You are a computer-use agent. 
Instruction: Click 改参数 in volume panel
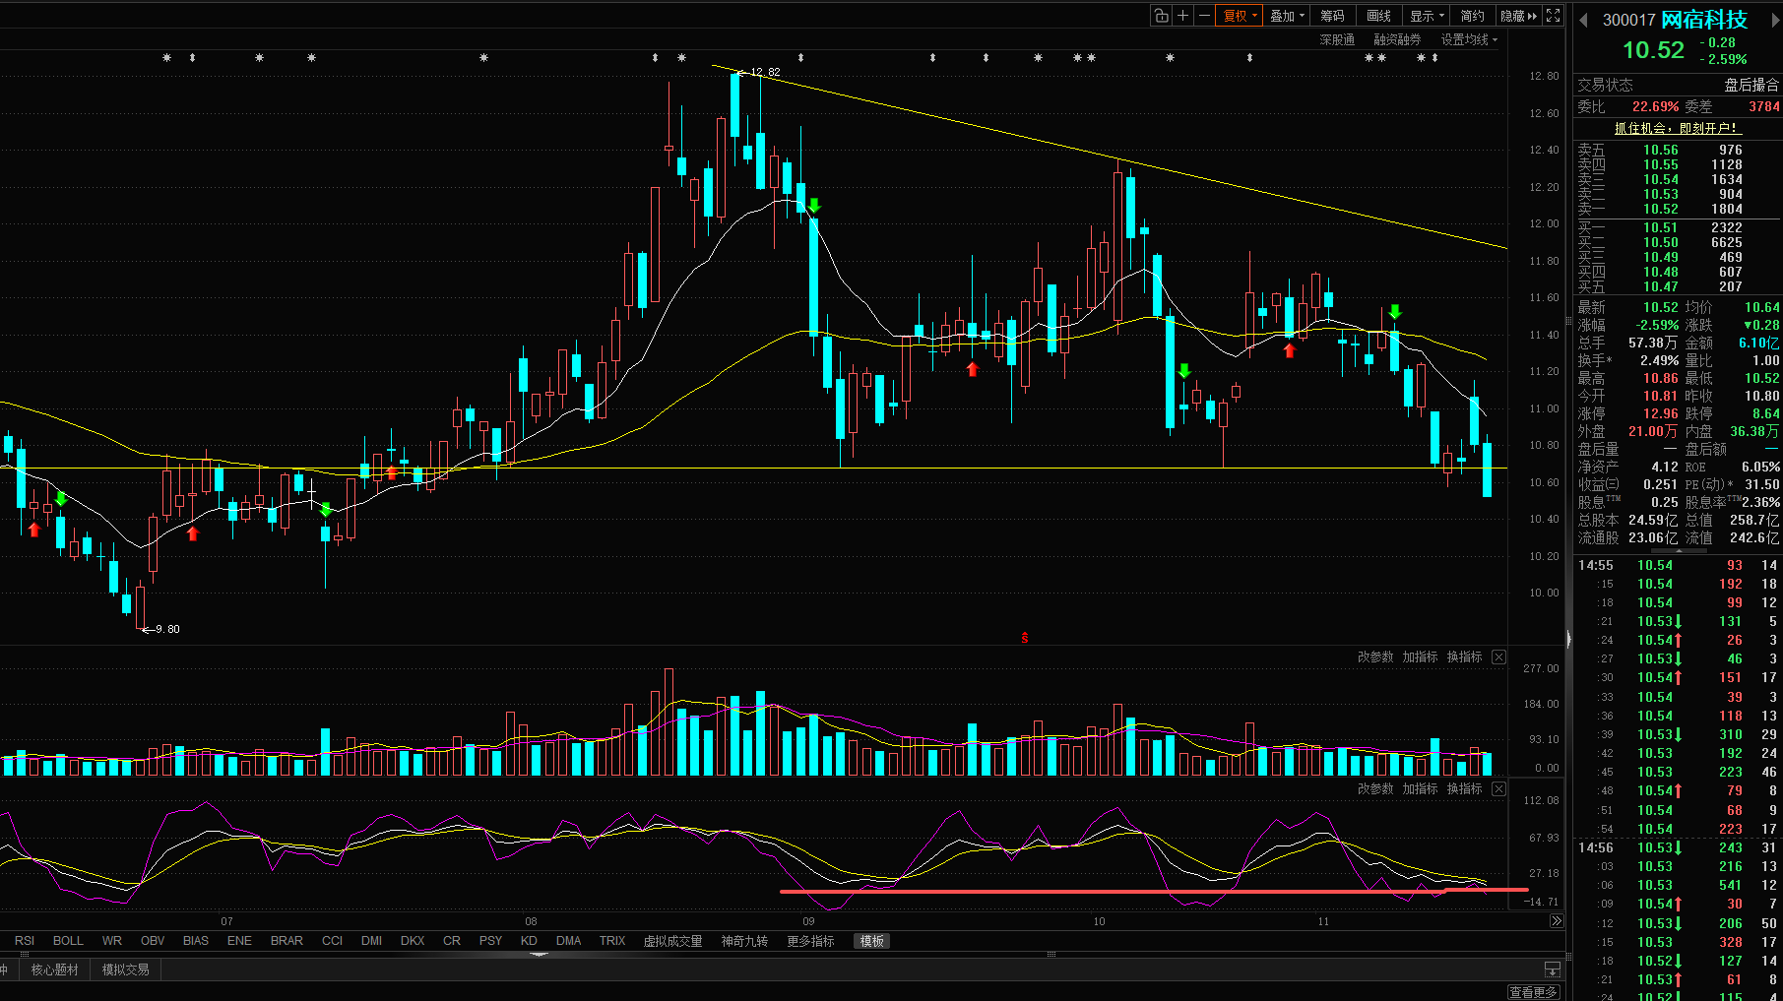pyautogui.click(x=1375, y=657)
